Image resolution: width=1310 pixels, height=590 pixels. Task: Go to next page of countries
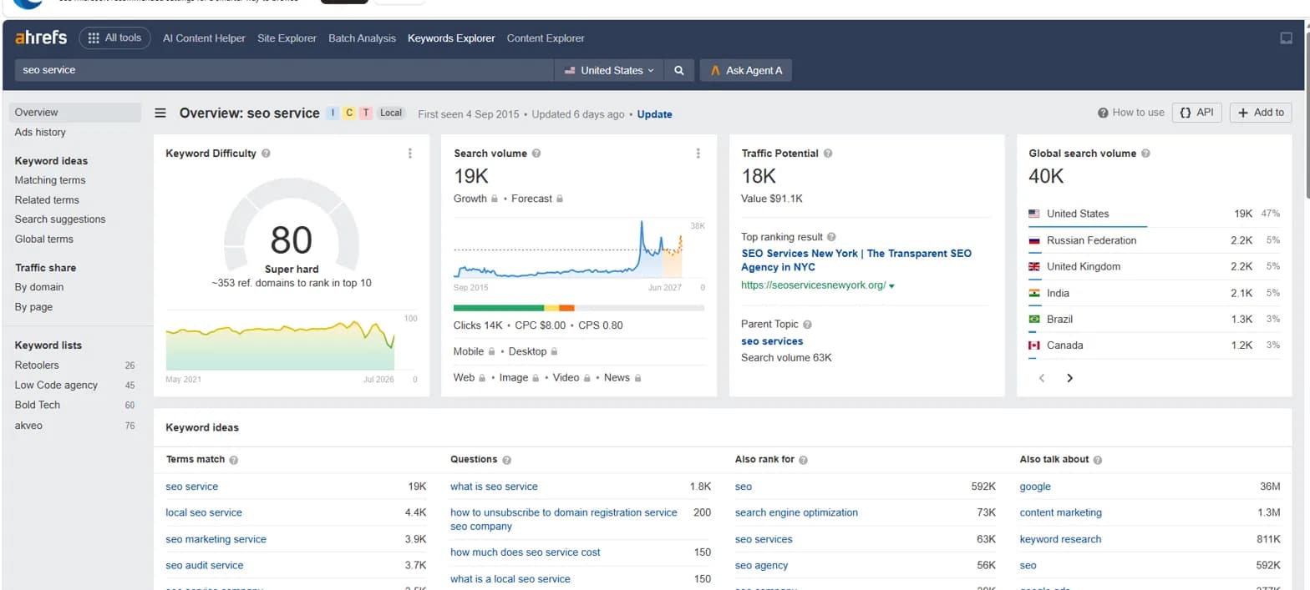pyautogui.click(x=1069, y=378)
